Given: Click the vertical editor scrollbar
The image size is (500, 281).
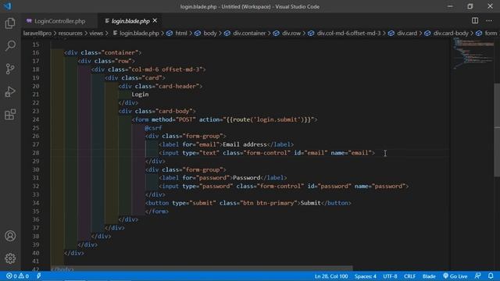Looking at the screenshot, I should [x=497, y=130].
